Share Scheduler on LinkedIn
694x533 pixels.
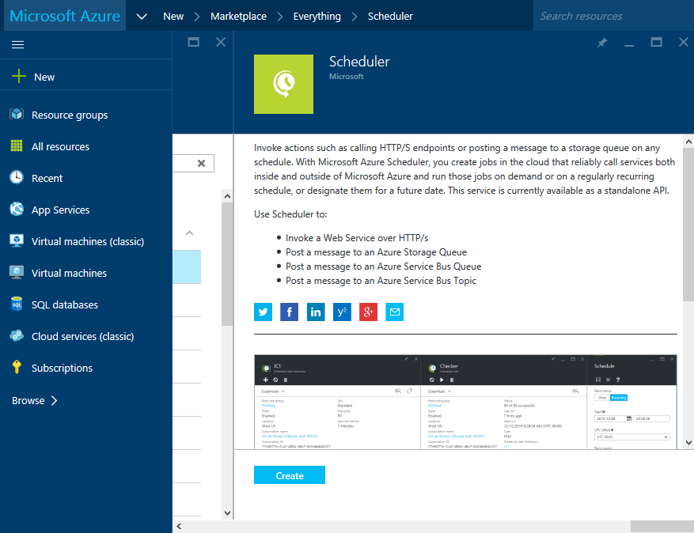coord(316,312)
